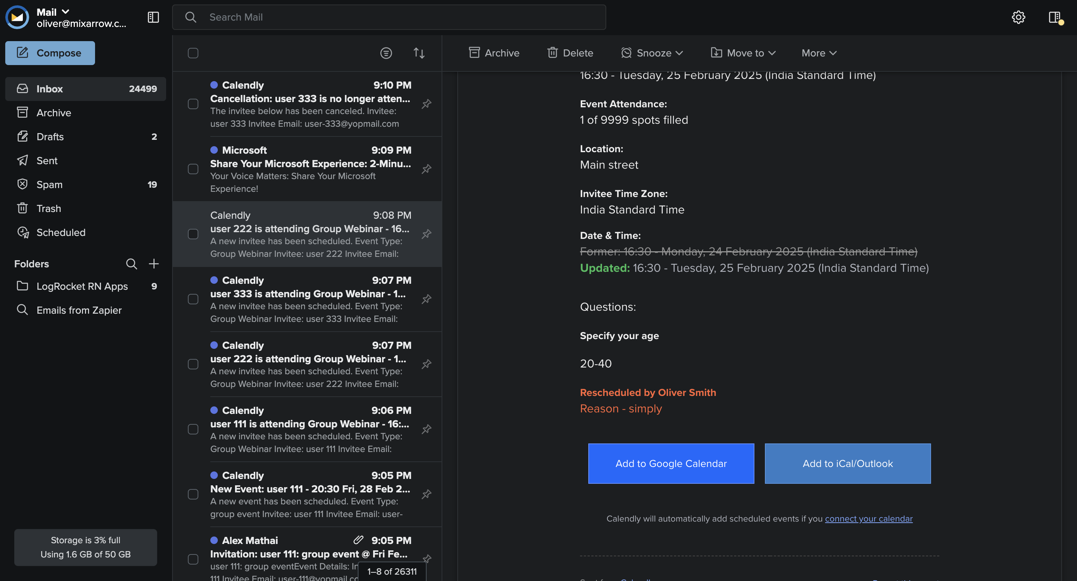Screen dimensions: 1077x581
Task: Pin the Microsoft Share Your Experience email
Action: pyautogui.click(x=427, y=169)
